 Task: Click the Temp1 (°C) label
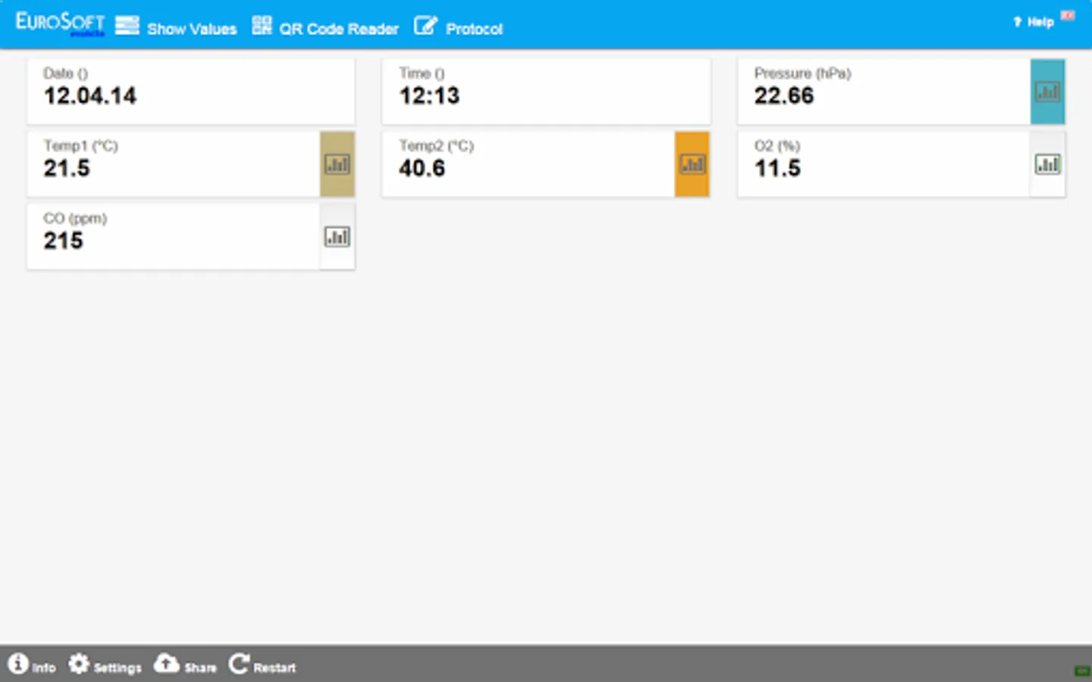tap(80, 145)
